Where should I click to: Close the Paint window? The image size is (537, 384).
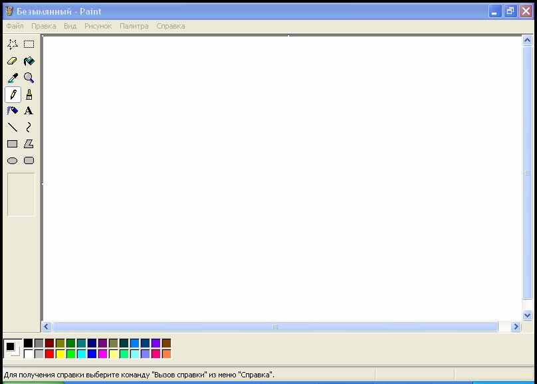(526, 11)
